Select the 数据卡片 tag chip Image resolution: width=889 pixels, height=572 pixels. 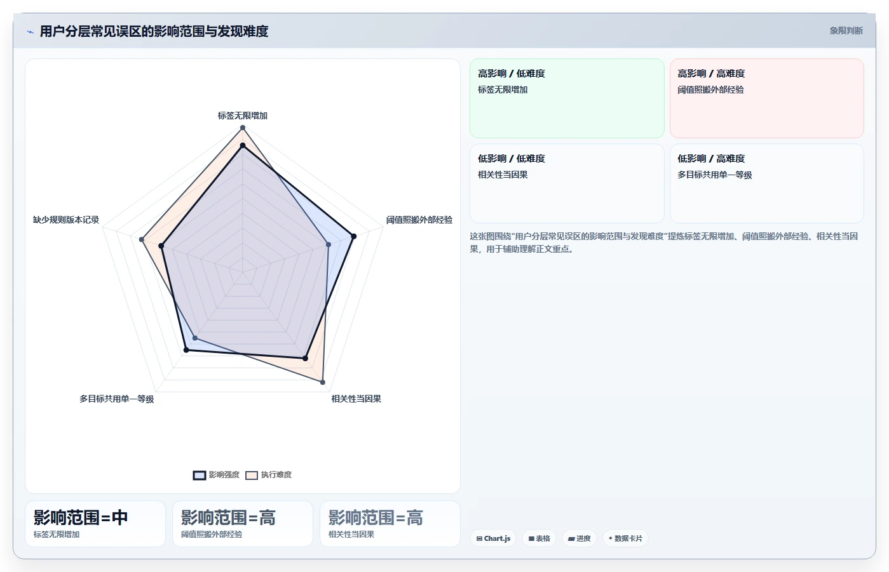click(625, 538)
